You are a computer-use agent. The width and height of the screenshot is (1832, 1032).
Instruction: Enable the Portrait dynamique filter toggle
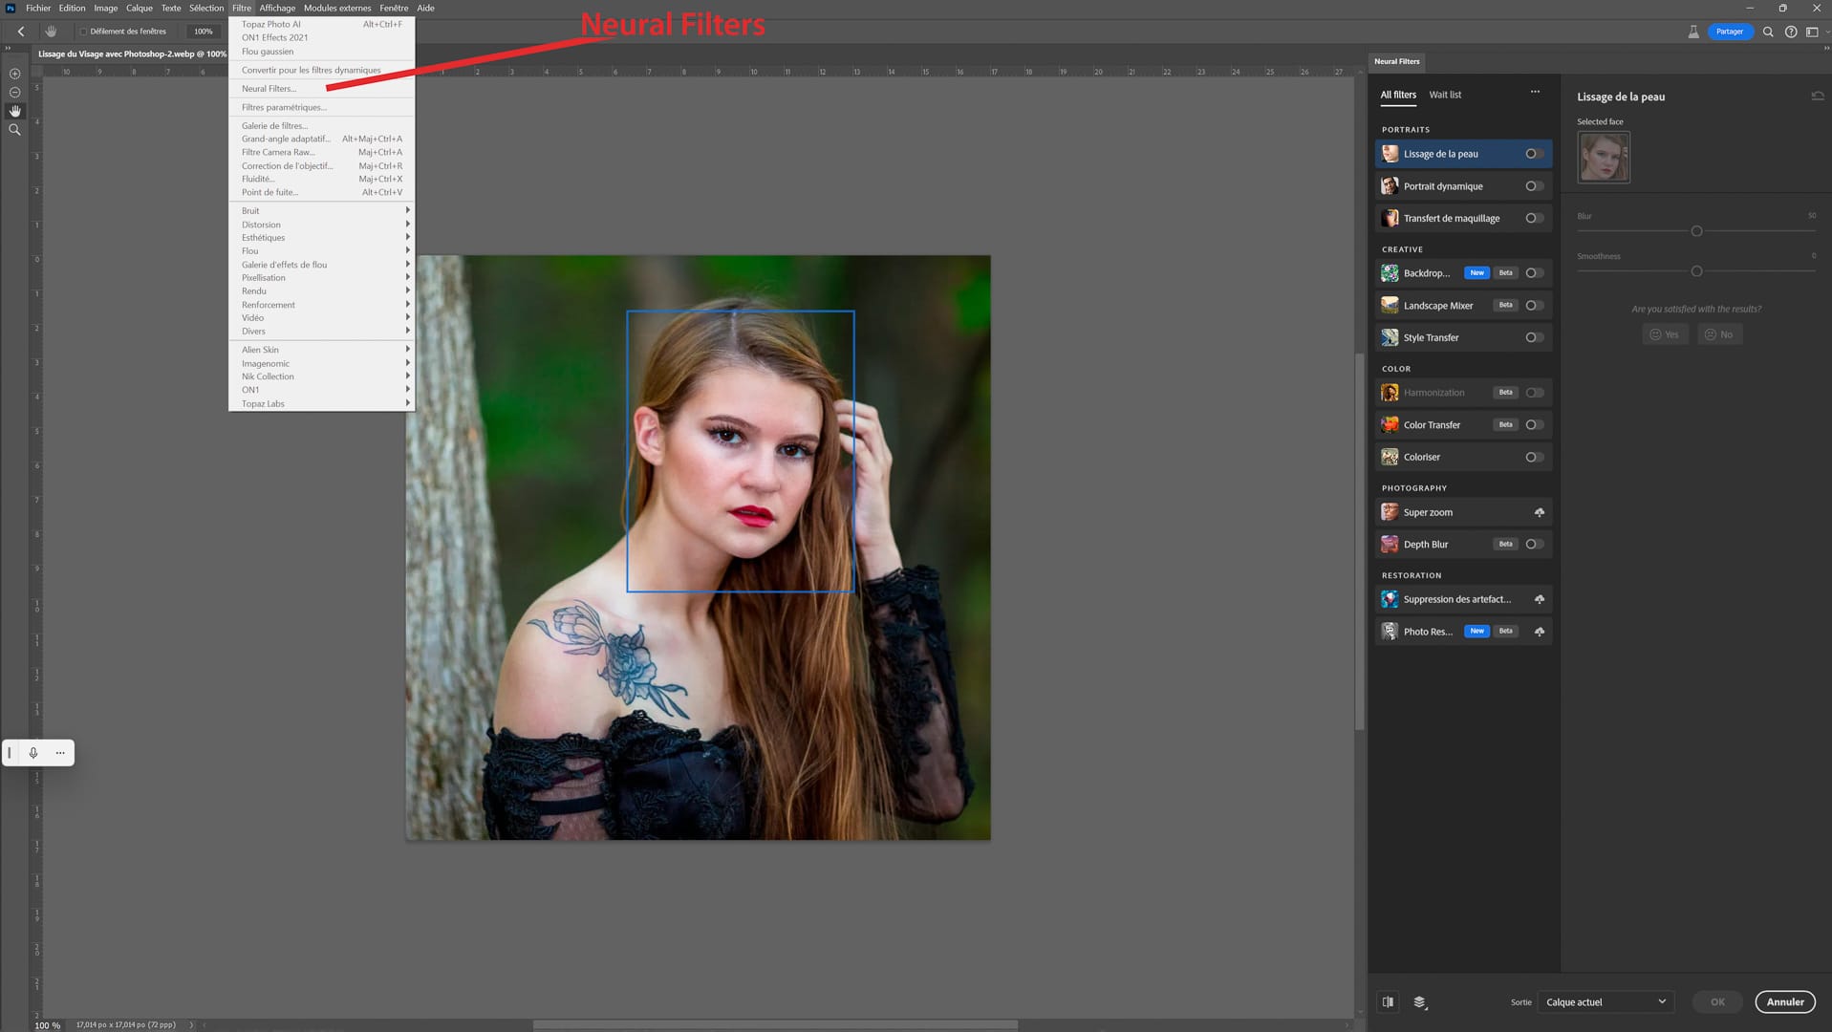tap(1534, 185)
